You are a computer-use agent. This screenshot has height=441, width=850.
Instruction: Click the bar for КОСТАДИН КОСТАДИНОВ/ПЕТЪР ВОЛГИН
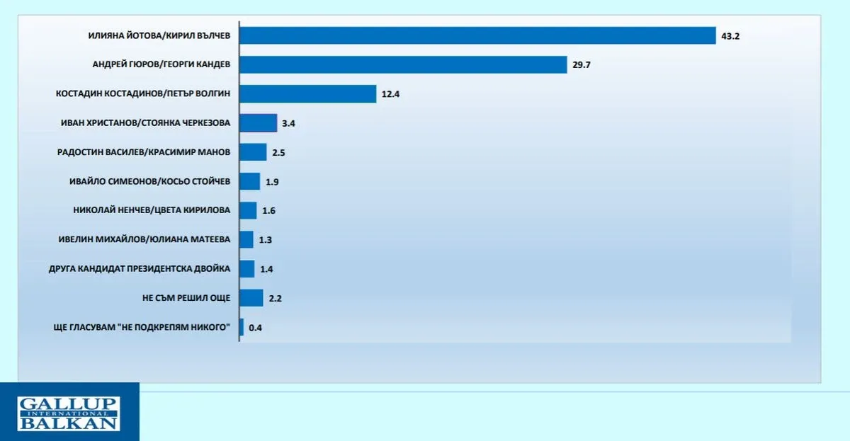[308, 94]
